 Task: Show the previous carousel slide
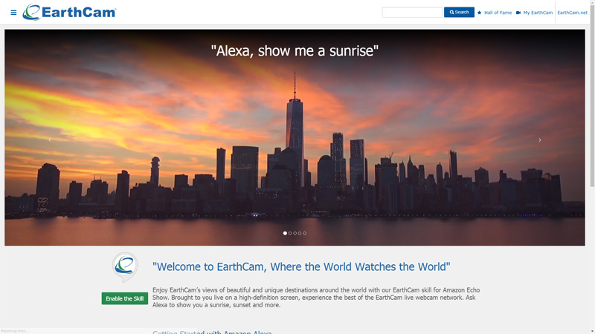click(50, 140)
